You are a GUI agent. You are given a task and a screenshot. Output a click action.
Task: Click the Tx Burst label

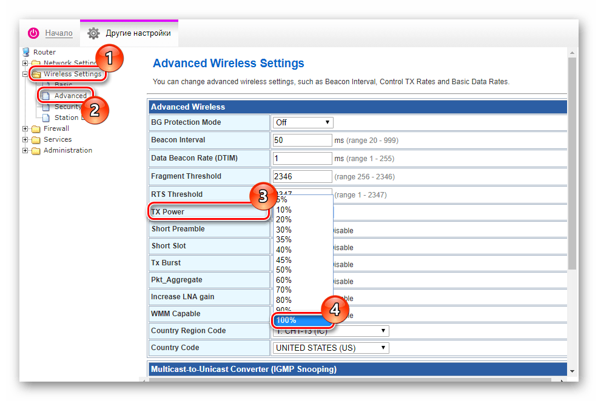pyautogui.click(x=166, y=263)
